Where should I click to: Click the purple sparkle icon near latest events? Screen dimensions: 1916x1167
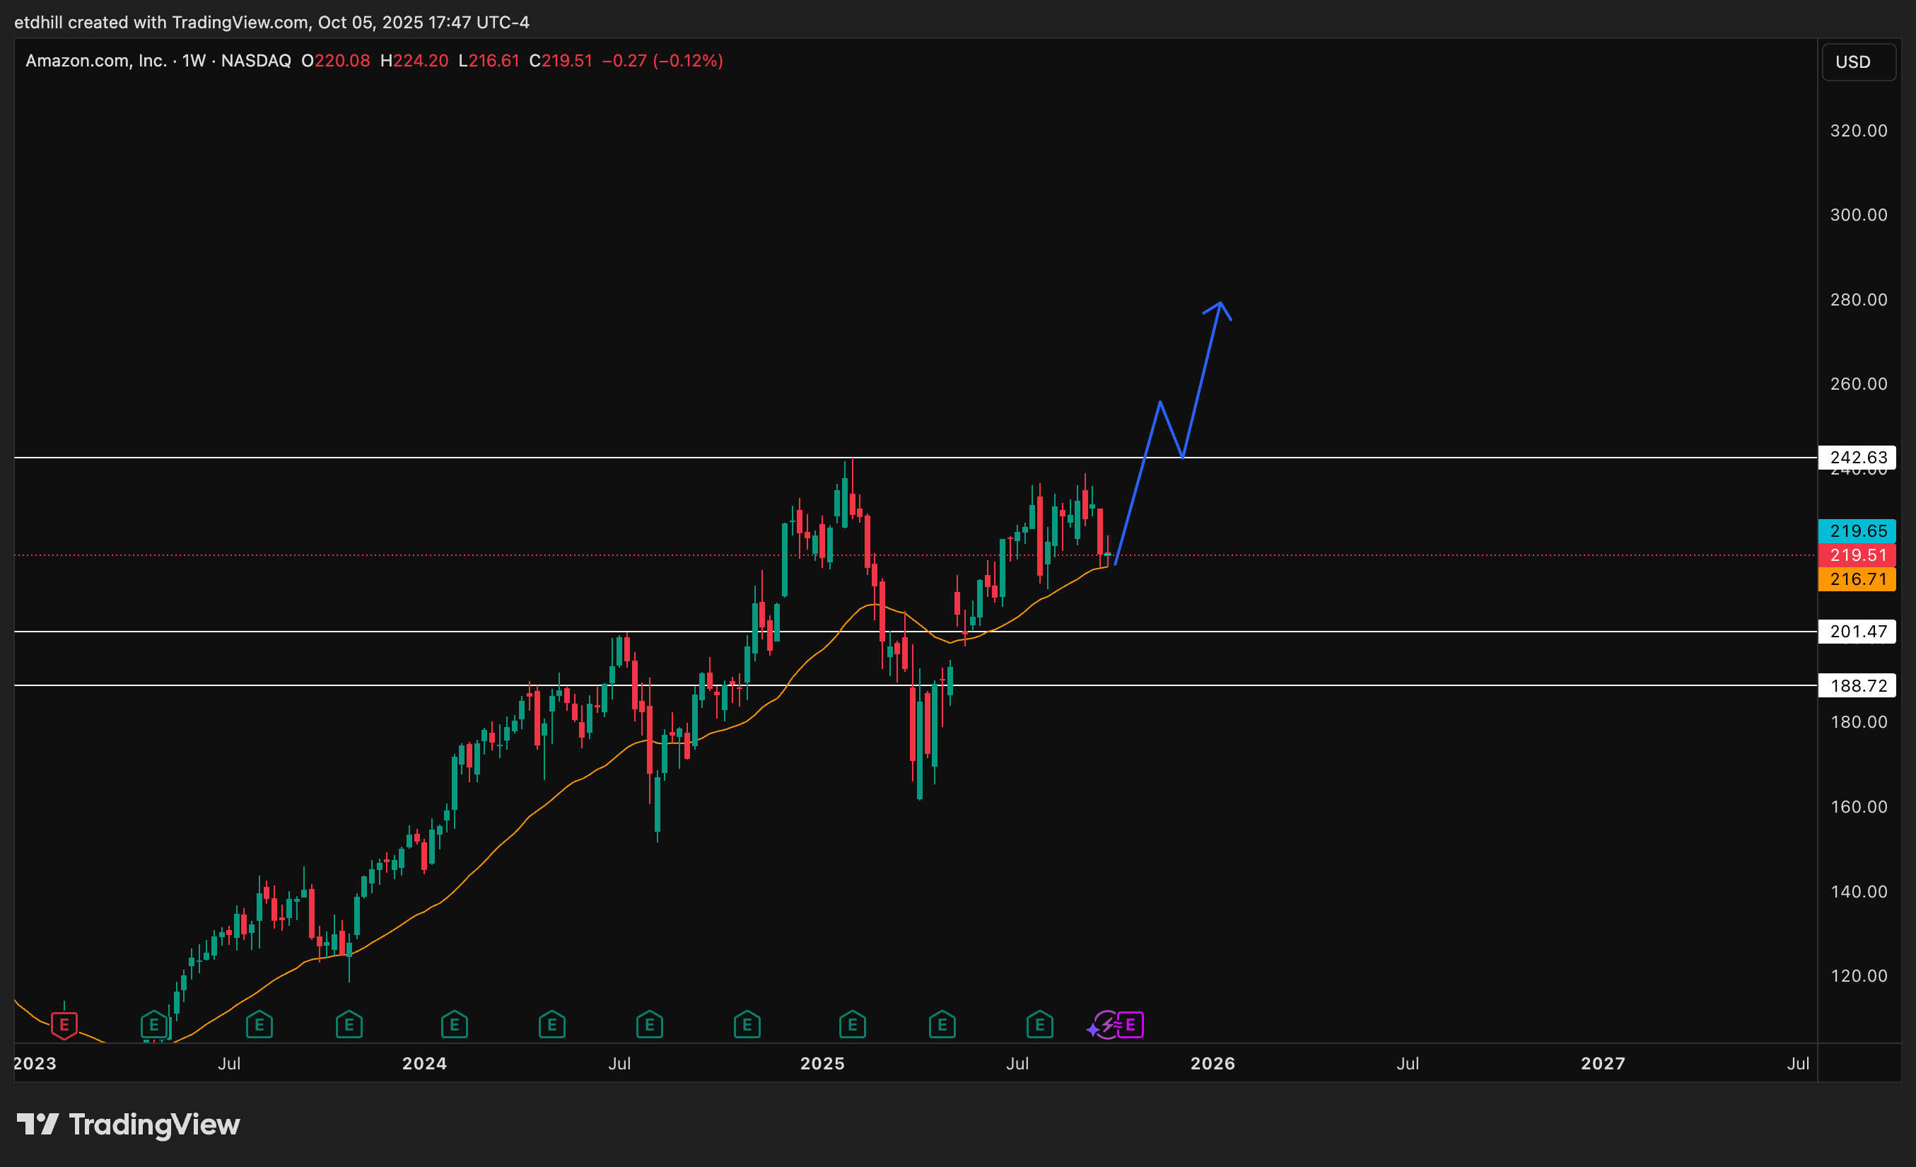pos(1092,1030)
